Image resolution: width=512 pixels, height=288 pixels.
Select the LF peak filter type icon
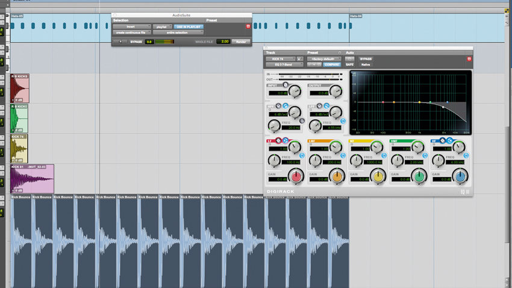click(278, 140)
